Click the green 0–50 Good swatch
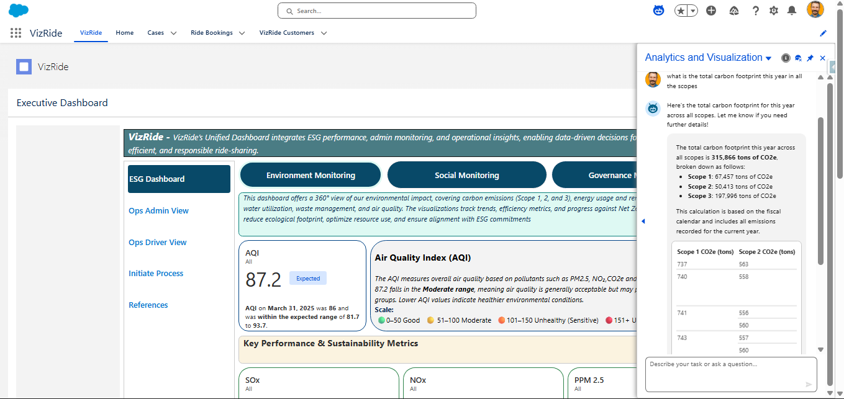844x399 pixels. 381,321
